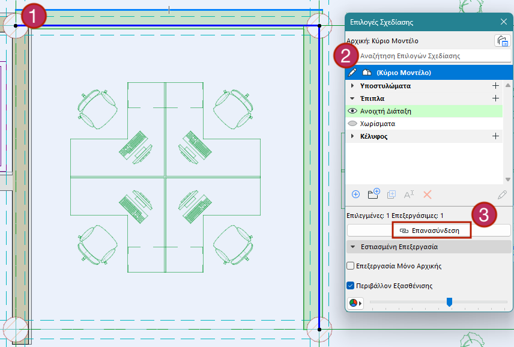The height and width of the screenshot is (347, 514).
Task: Add option to Υποστυλώματα set via plus
Action: (495, 85)
